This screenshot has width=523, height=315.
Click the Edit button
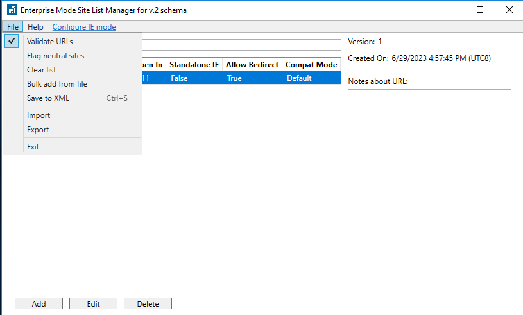pos(94,303)
